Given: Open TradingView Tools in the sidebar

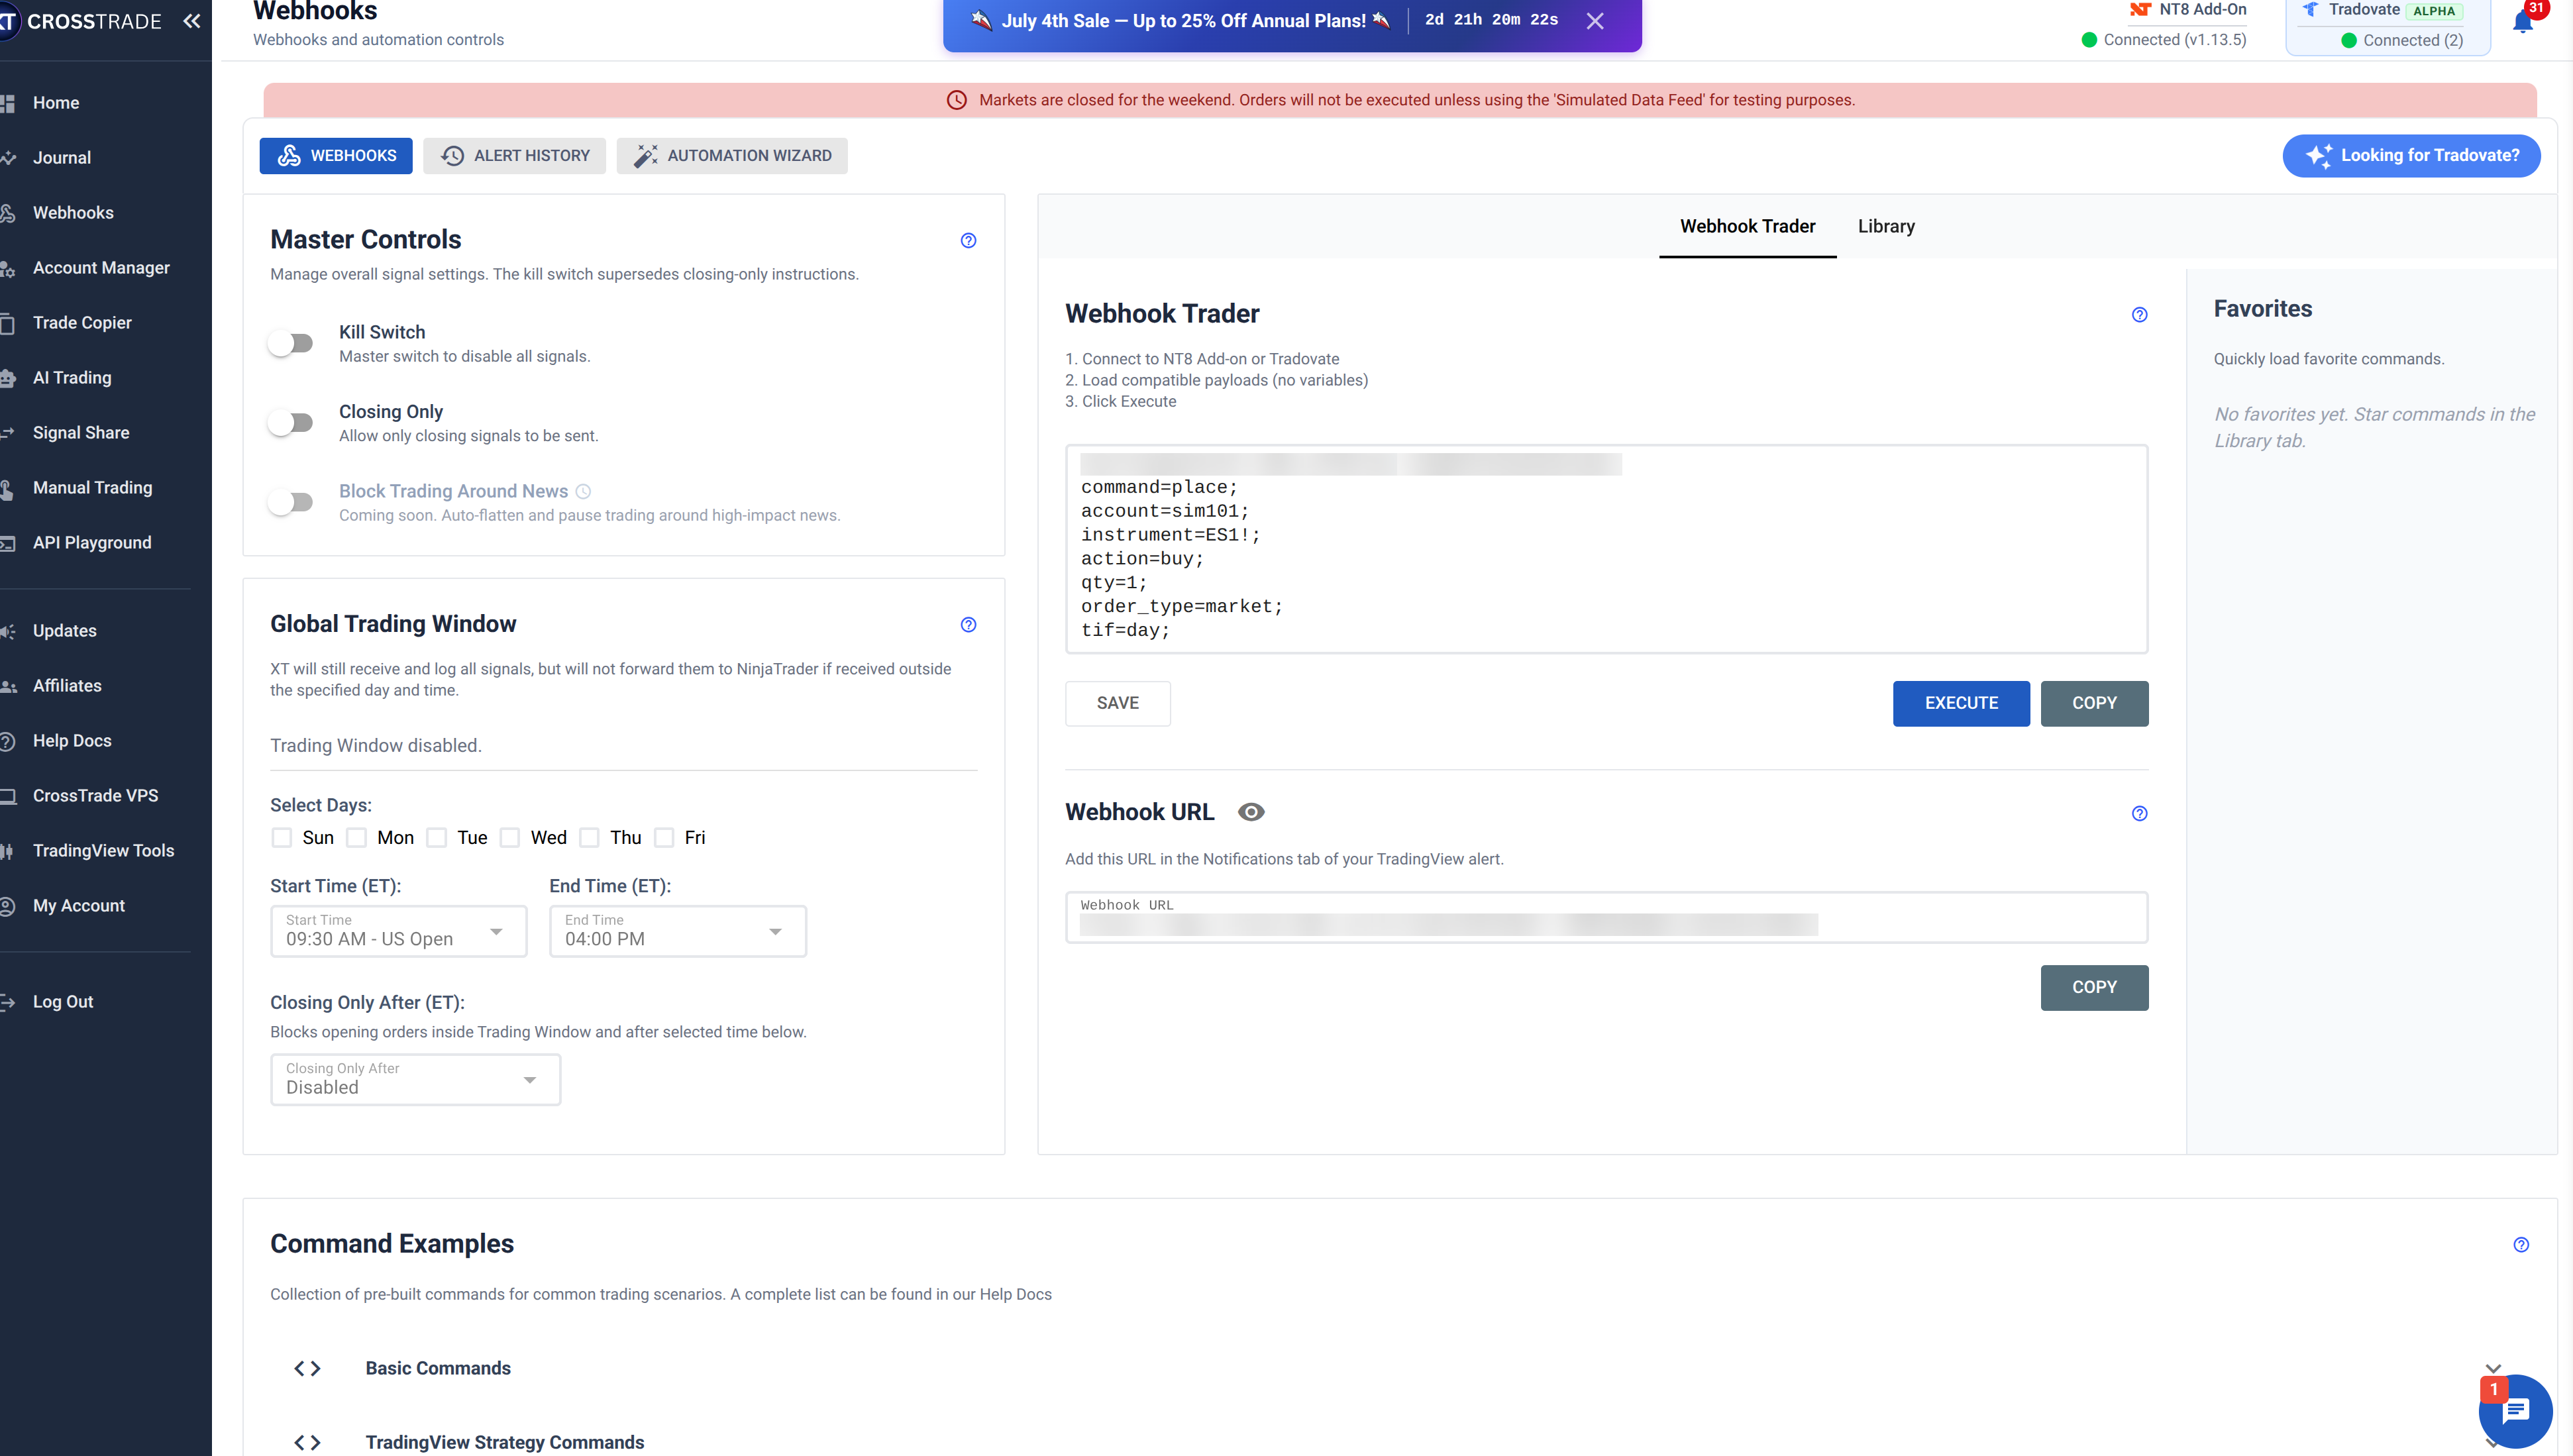Looking at the screenshot, I should [x=103, y=851].
